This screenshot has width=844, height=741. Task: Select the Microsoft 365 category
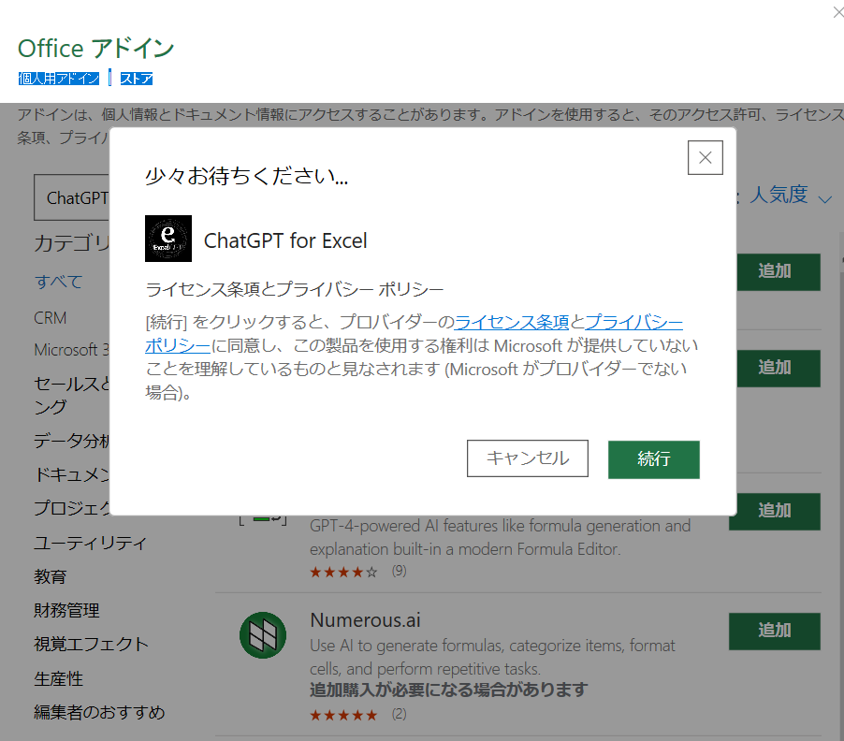tap(72, 350)
